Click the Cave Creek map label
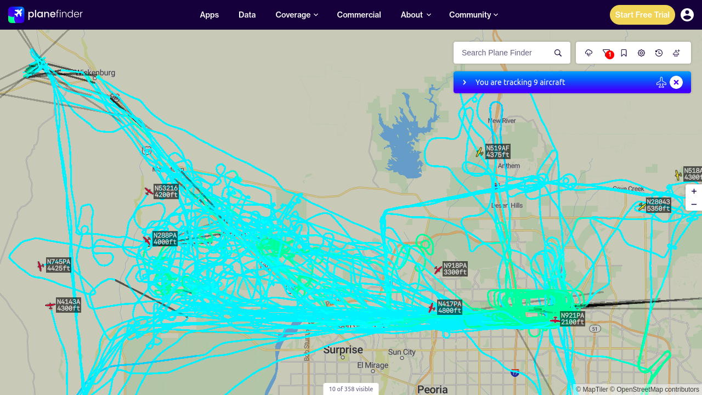This screenshot has width=702, height=395. click(629, 189)
